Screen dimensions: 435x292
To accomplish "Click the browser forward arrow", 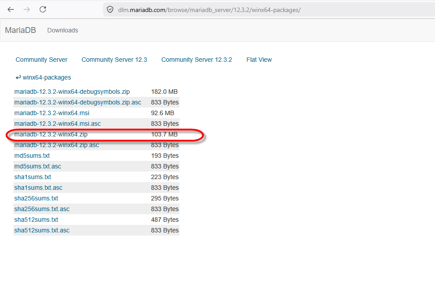I will pos(27,10).
